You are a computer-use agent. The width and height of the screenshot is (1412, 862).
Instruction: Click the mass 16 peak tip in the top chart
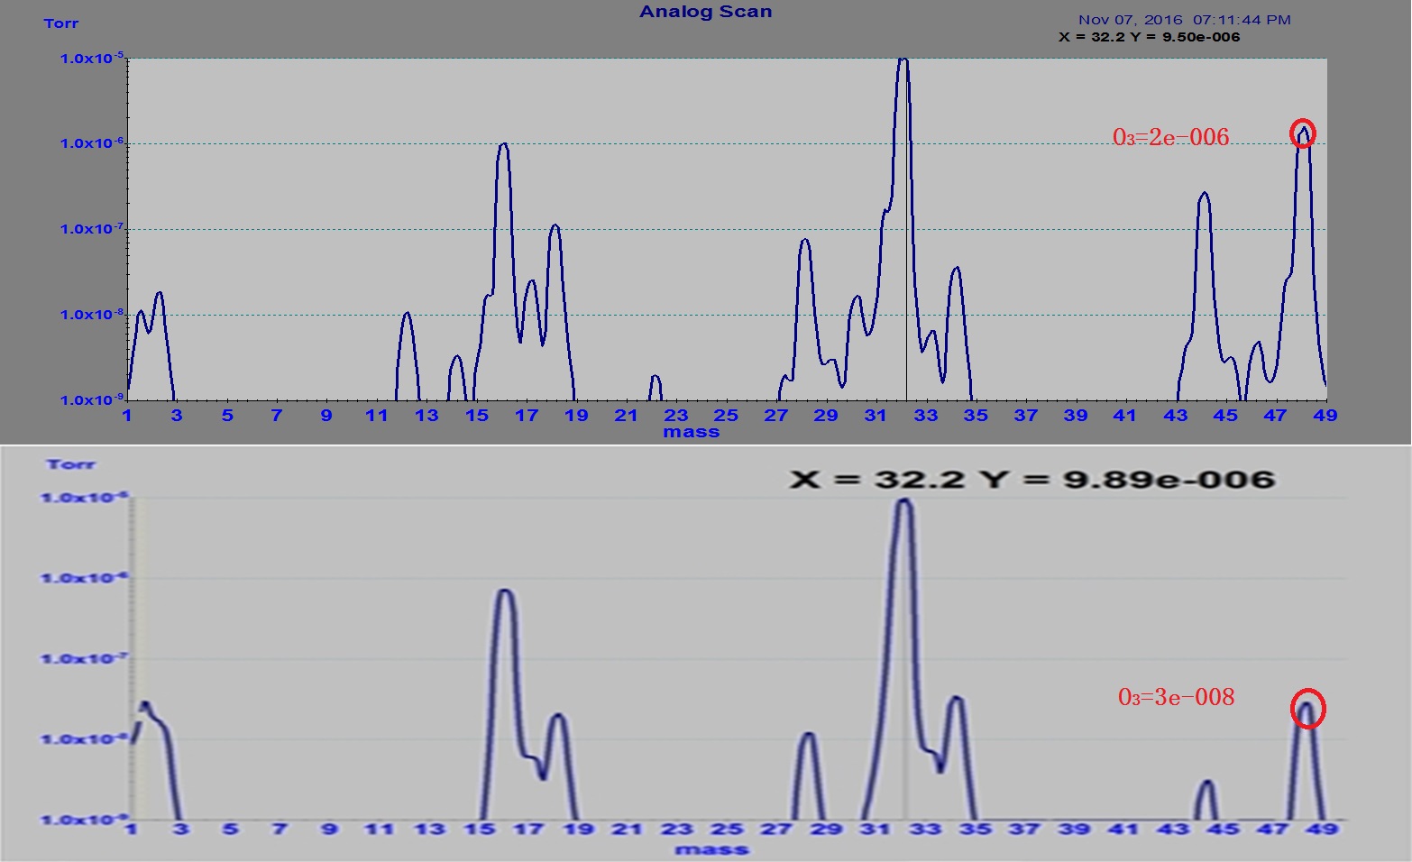pyautogui.click(x=503, y=144)
